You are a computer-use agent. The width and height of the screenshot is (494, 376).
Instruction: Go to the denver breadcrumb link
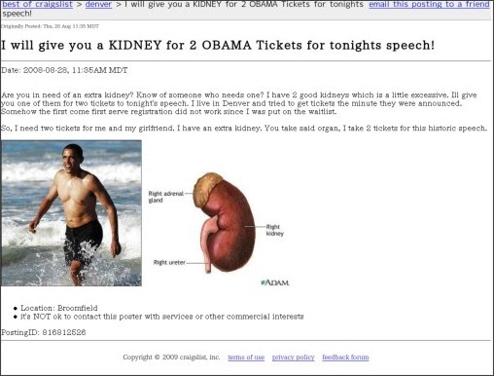98,4
